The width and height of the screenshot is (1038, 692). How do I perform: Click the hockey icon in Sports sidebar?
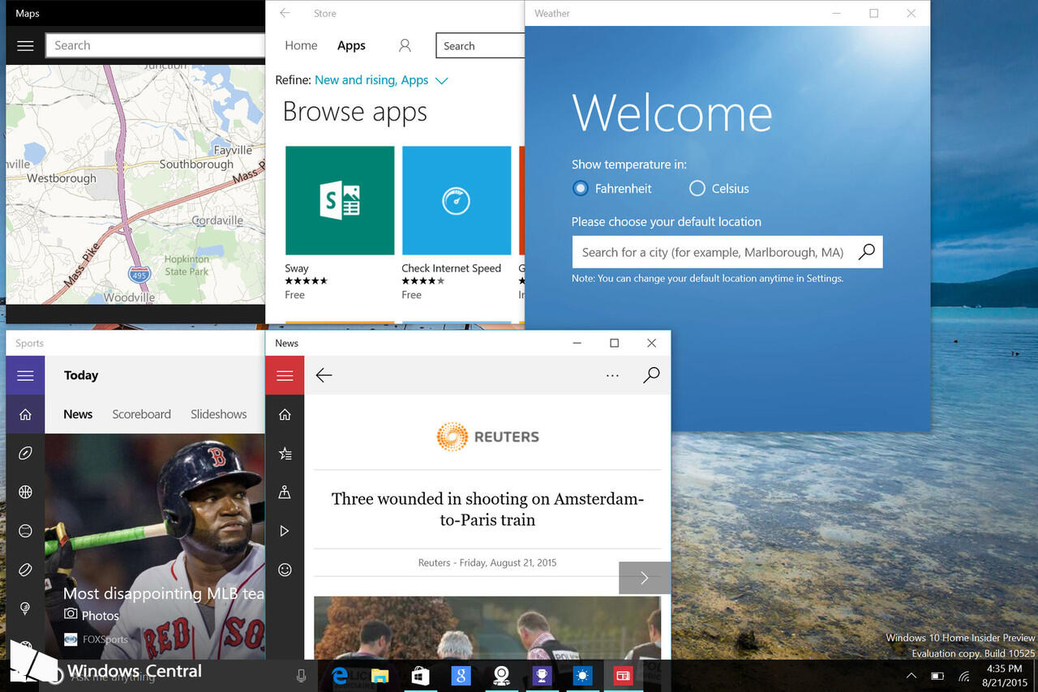tap(24, 569)
